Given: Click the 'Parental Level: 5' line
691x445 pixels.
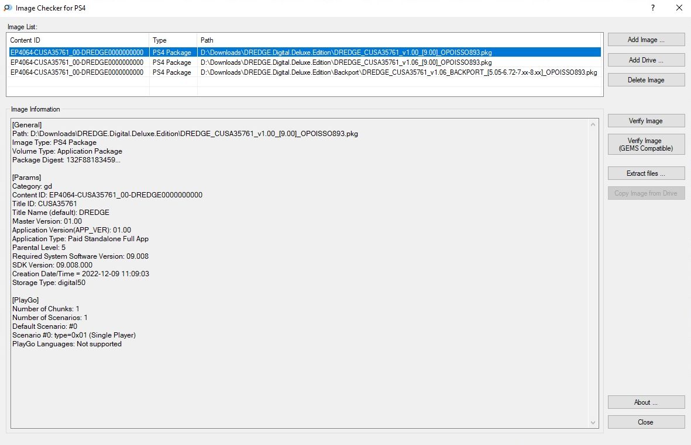Looking at the screenshot, I should tap(39, 248).
